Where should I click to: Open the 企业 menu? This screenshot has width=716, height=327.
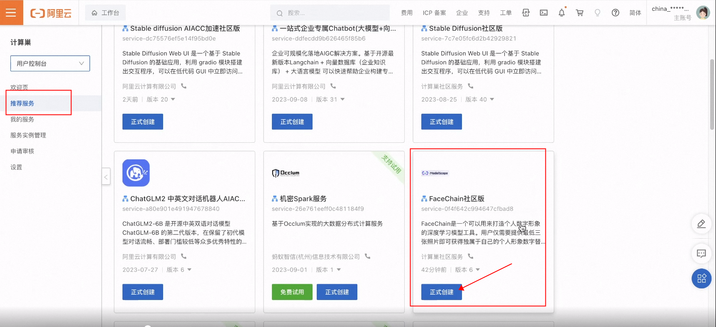(462, 13)
